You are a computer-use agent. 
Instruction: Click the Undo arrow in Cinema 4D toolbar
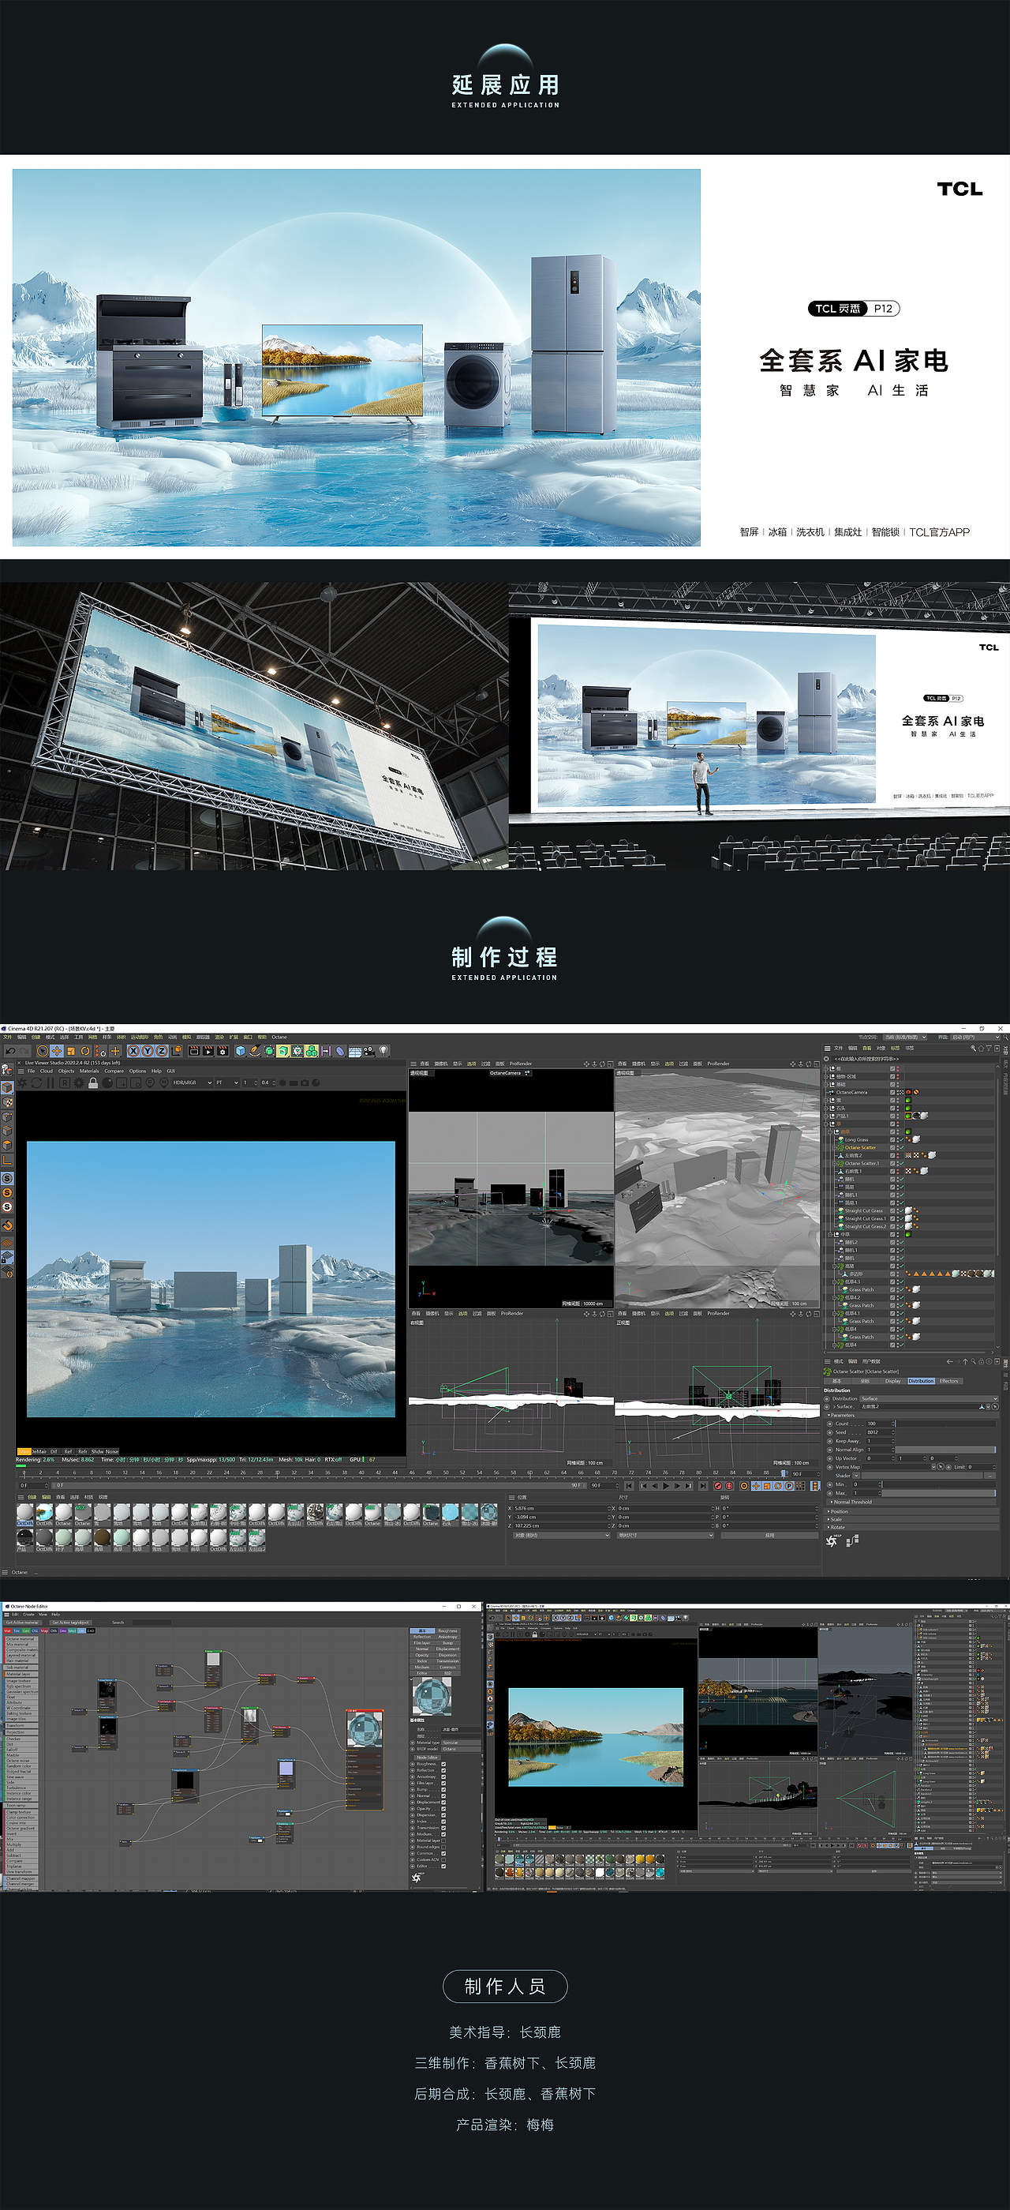point(10,1051)
